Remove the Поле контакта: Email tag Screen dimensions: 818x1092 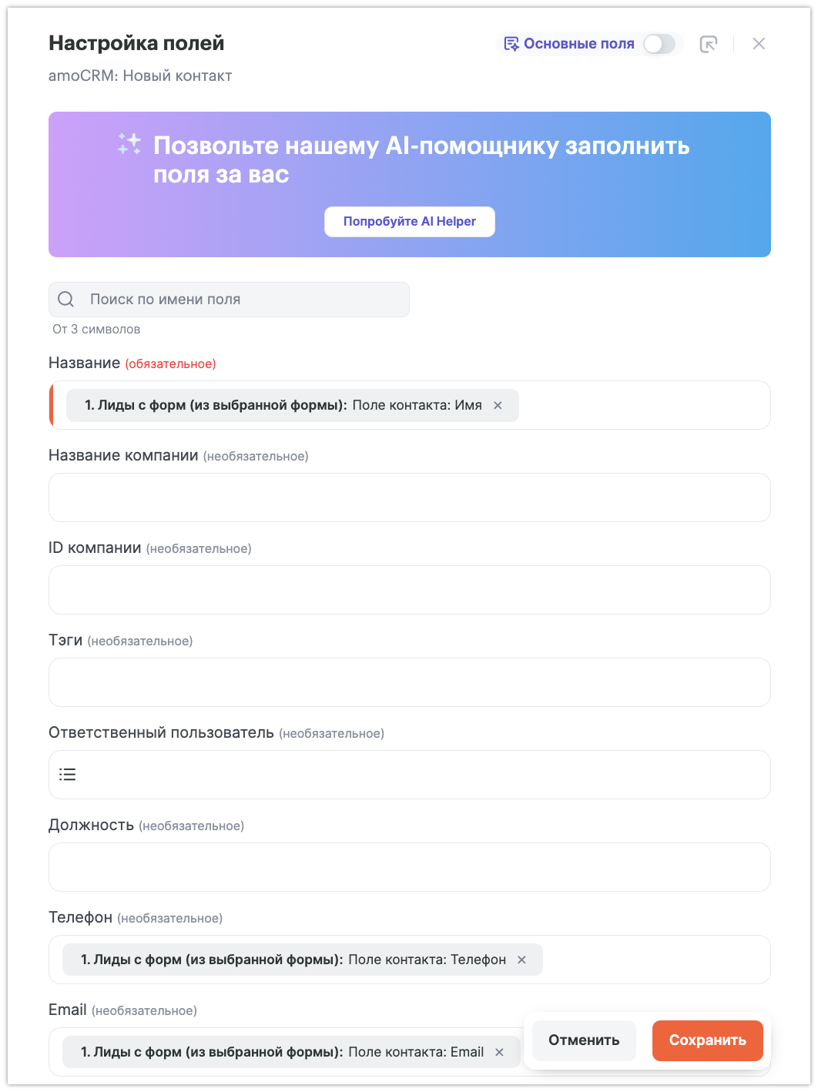coord(499,1053)
